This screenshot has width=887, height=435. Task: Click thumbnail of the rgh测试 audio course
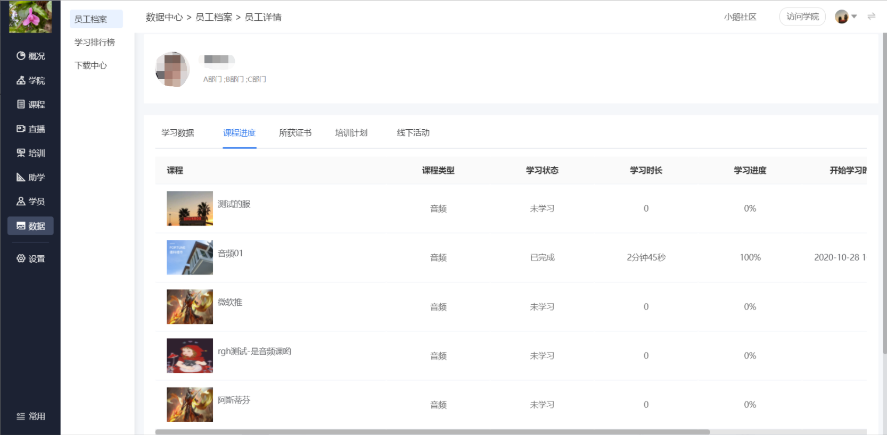(x=190, y=356)
